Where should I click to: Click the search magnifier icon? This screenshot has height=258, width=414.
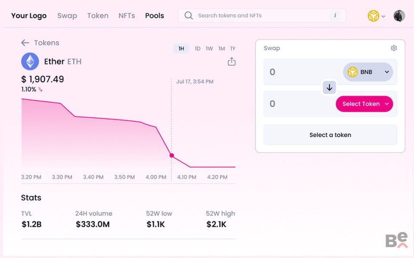tap(188, 15)
